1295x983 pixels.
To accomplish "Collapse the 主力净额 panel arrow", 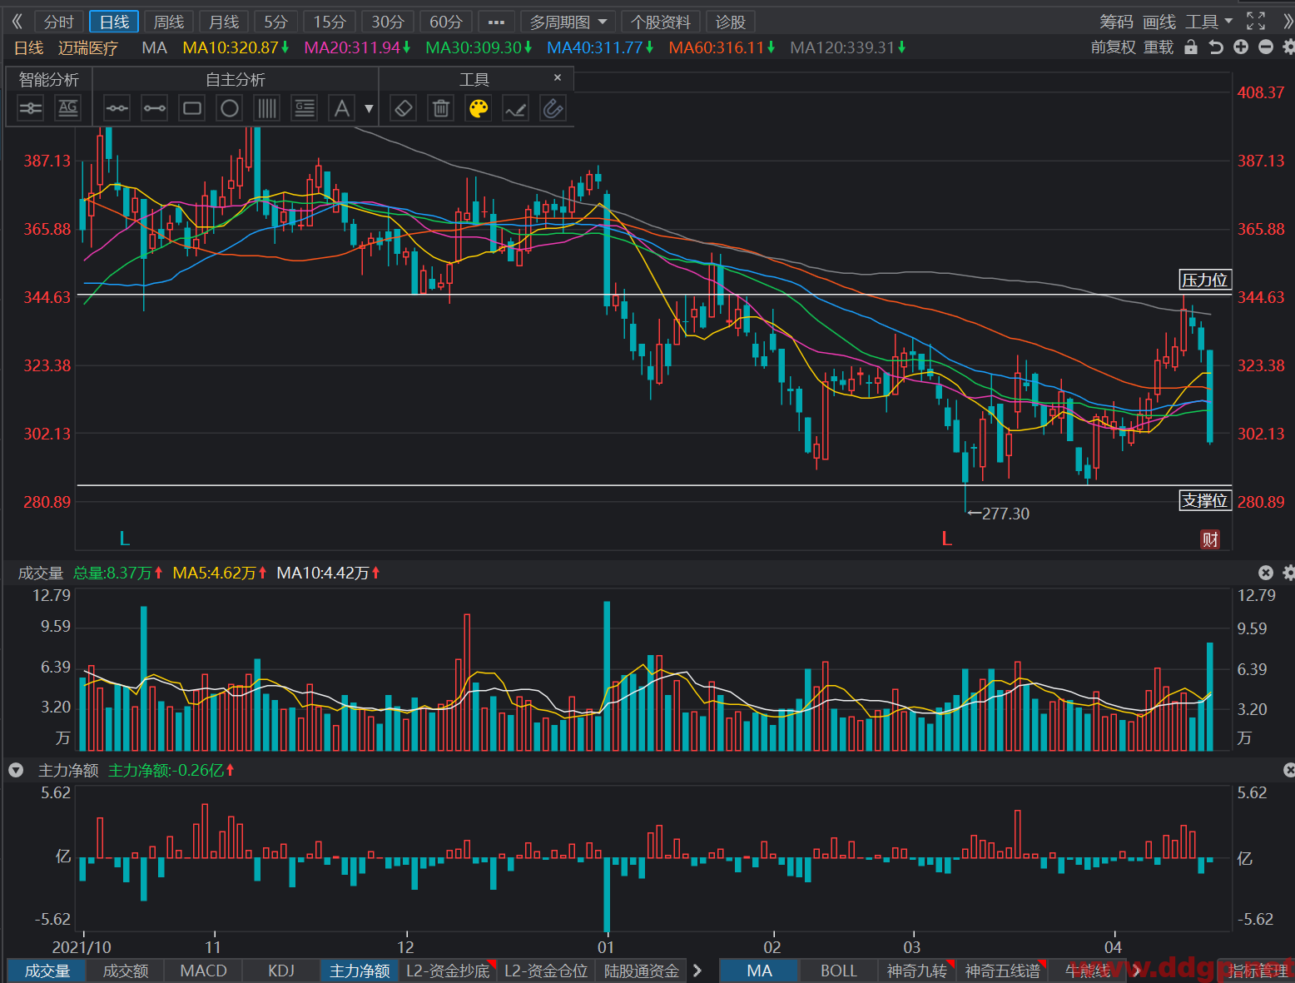I will pyautogui.click(x=16, y=771).
